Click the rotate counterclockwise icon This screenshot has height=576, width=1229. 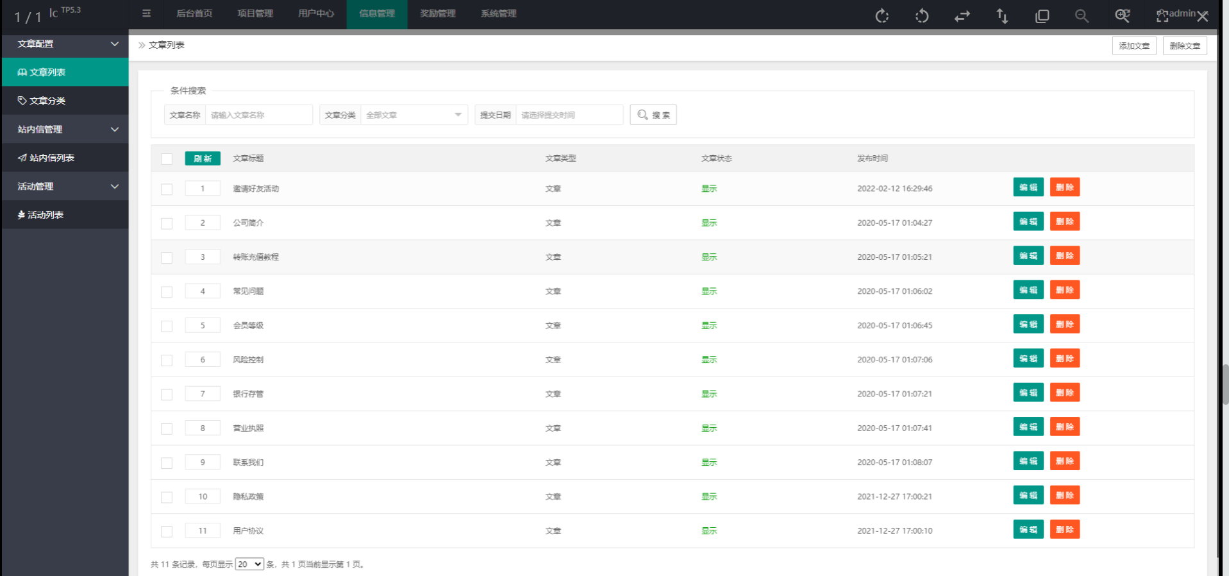pyautogui.click(x=922, y=16)
